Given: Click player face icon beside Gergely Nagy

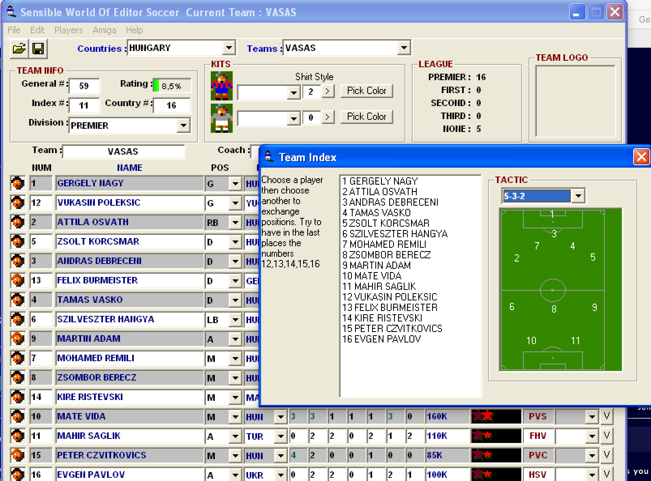Looking at the screenshot, I should (17, 183).
